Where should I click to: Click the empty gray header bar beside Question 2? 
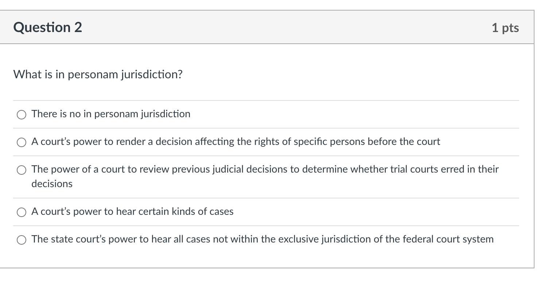tap(287, 27)
